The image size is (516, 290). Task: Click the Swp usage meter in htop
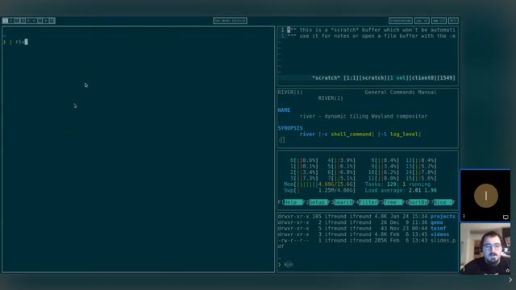(x=319, y=190)
